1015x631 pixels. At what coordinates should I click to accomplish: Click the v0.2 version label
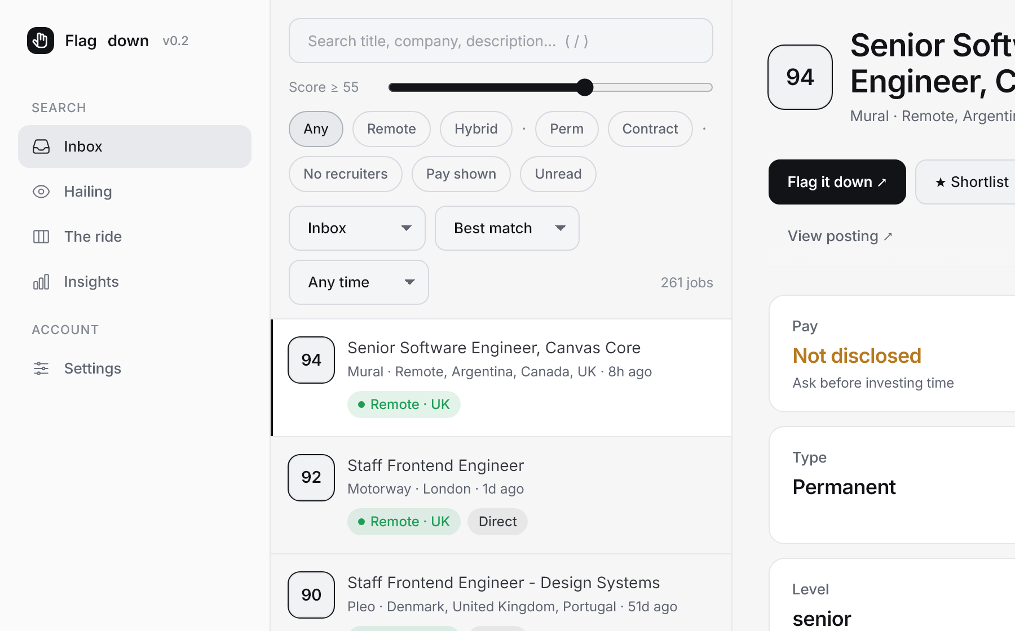[175, 41]
